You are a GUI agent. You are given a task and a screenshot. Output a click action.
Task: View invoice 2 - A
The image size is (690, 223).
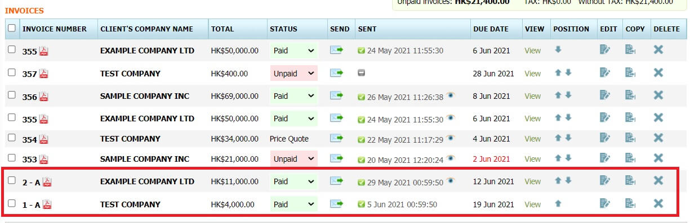tap(532, 181)
